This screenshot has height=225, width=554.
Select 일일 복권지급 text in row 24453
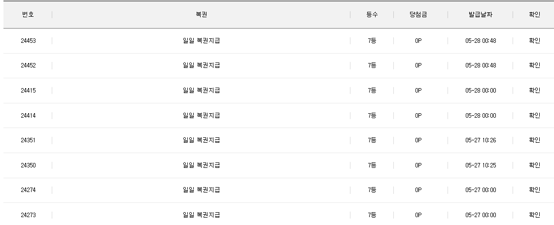[202, 40]
